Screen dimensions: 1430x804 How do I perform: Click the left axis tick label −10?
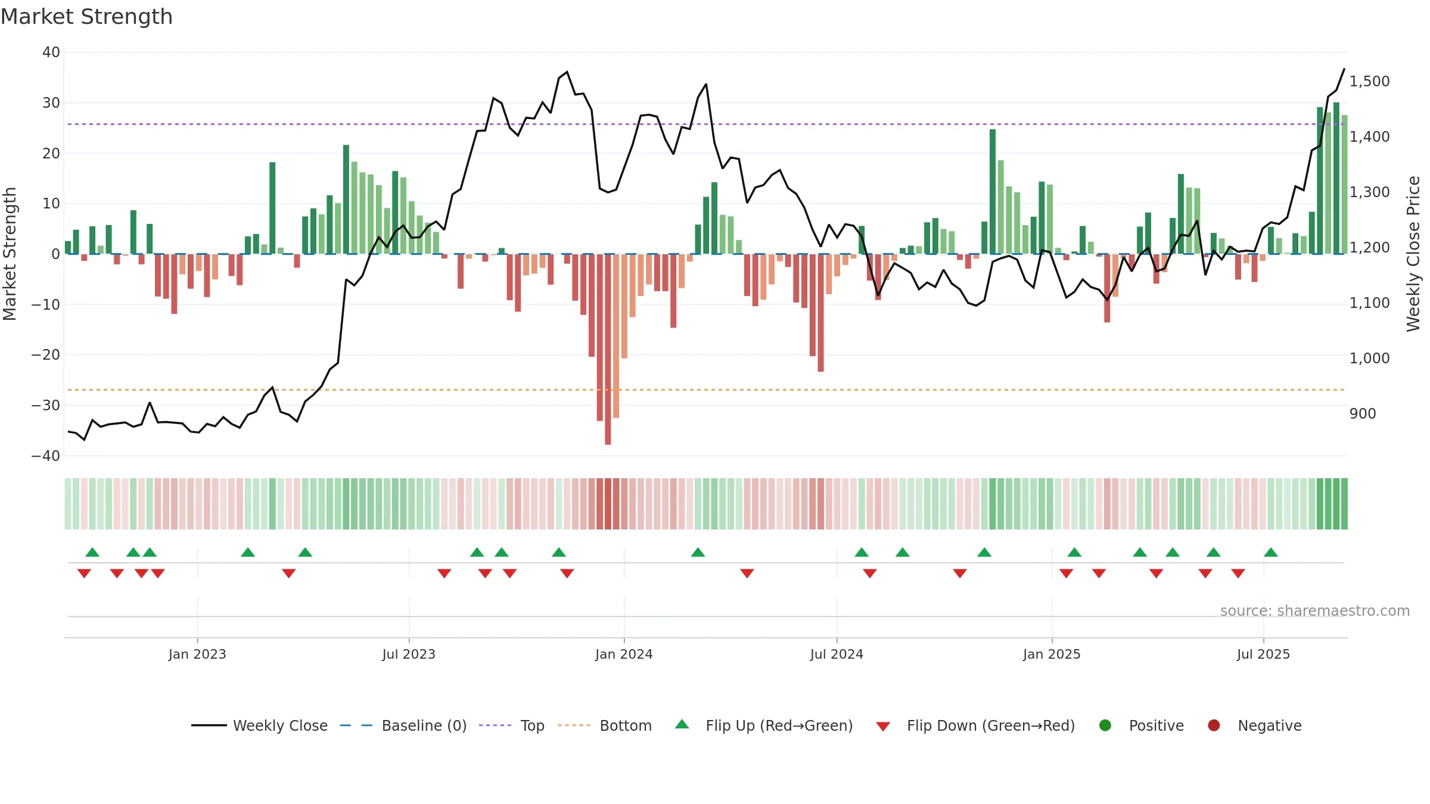[46, 304]
